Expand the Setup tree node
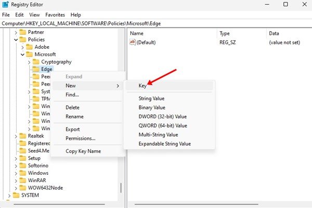312x208 pixels. tap(16, 158)
